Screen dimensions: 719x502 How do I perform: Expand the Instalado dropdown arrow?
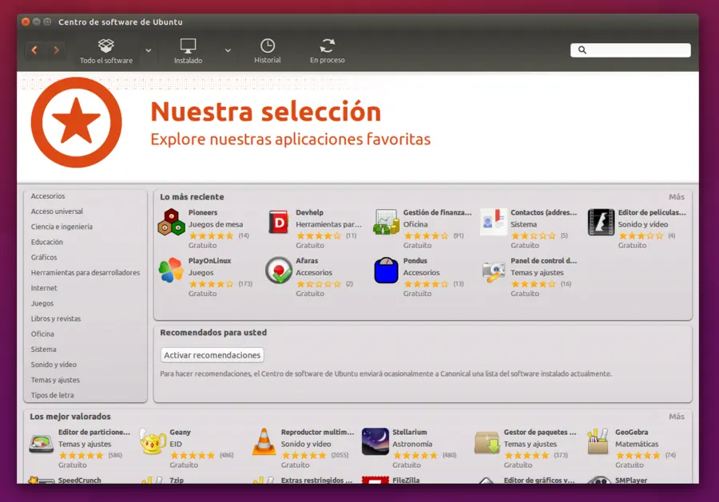coord(228,50)
